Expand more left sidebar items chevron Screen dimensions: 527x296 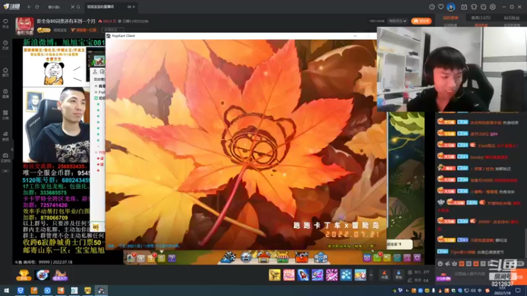tap(5, 171)
